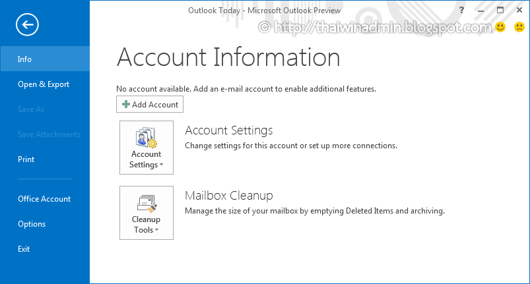Click the window title 'Outlook Today - Microsoft Outlook Preview'
The height and width of the screenshot is (284, 530).
(264, 11)
